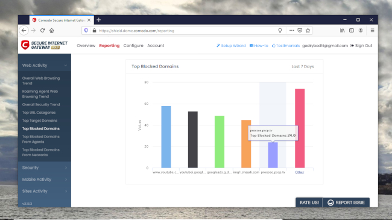This screenshot has width=392, height=220.
Task: Open the Configure menu
Action: (x=133, y=45)
